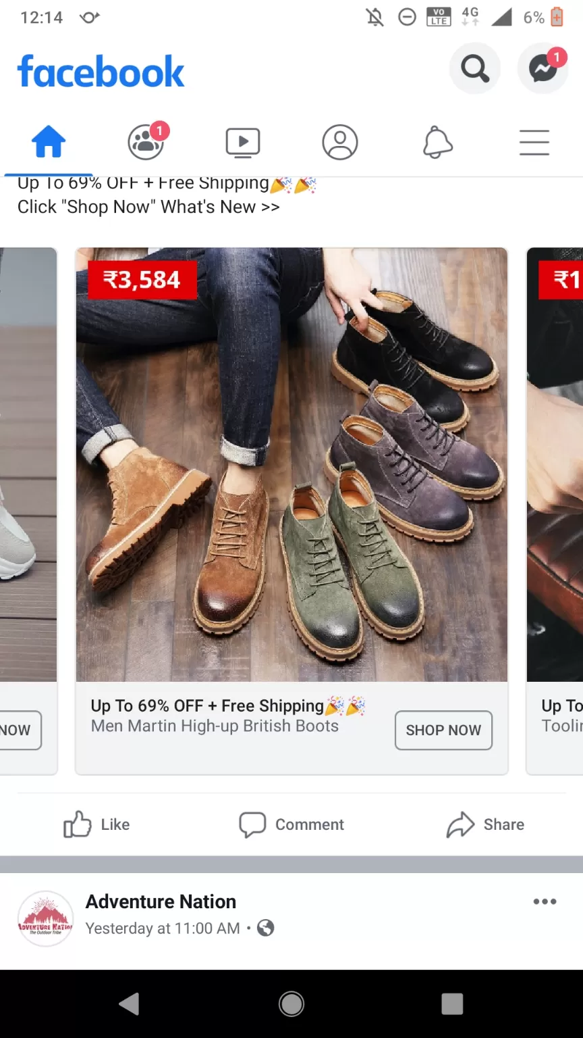
Task: Open the hamburger menu
Action: pos(534,143)
